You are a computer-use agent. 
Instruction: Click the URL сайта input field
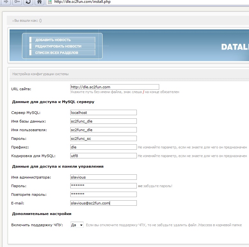coord(115,87)
